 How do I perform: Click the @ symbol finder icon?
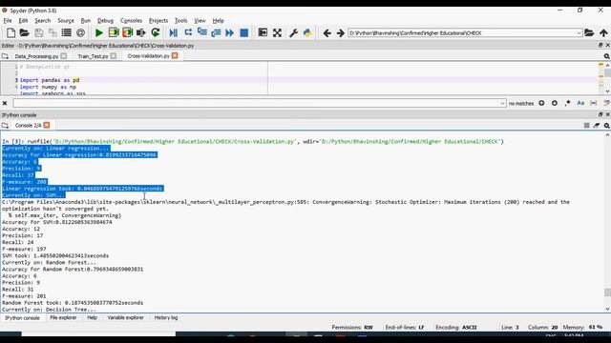(80, 33)
